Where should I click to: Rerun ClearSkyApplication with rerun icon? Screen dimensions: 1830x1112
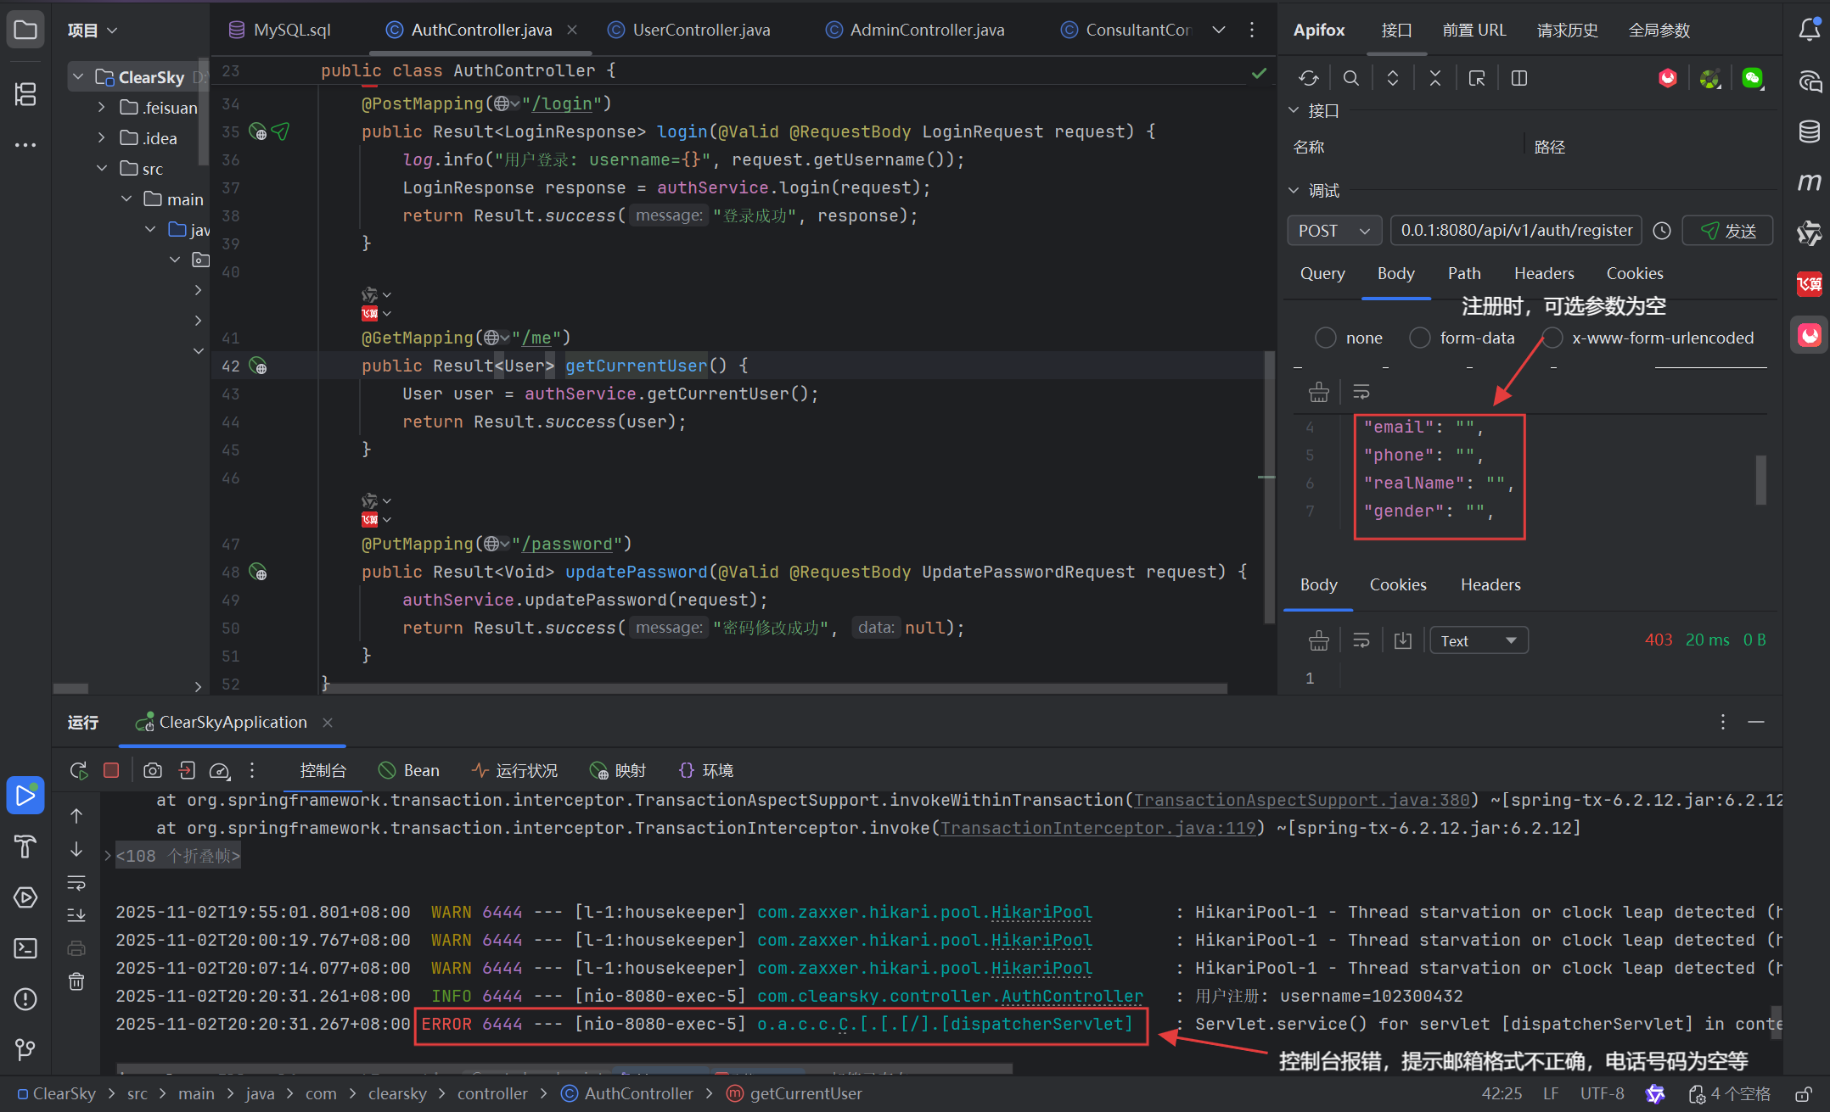(79, 770)
